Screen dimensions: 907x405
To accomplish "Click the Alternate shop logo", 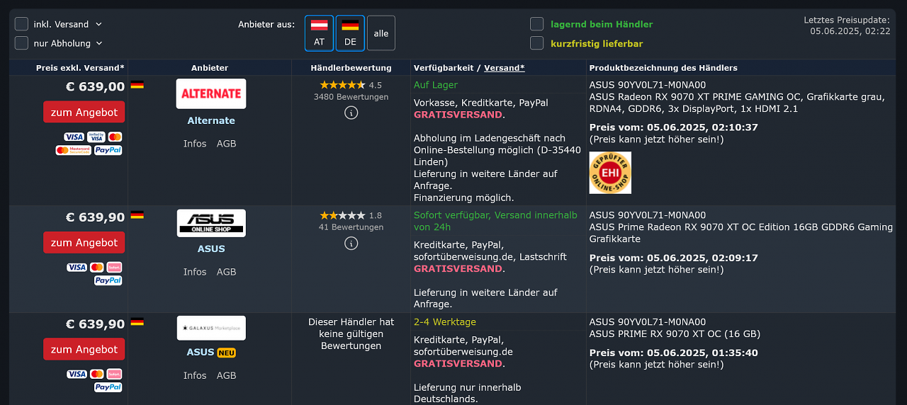I will click(210, 93).
